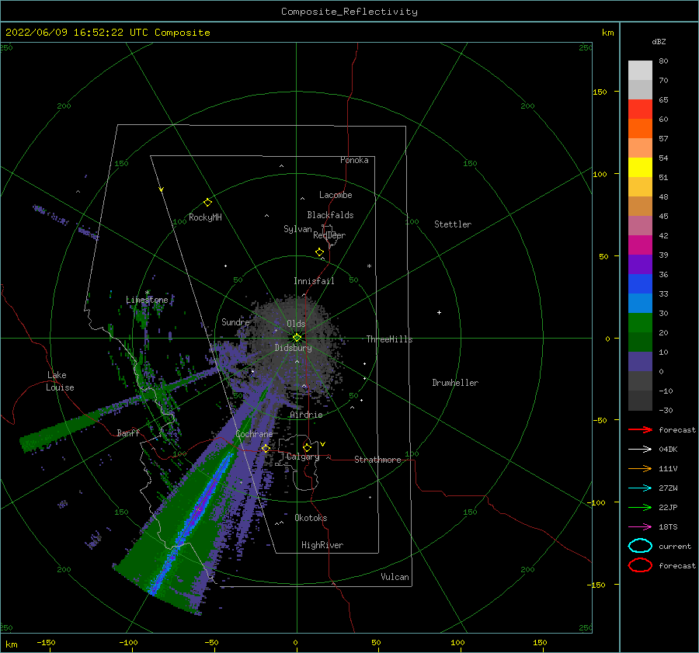The width and height of the screenshot is (699, 653).
Task: Click the 100 tick on right km axis
Action: (600, 174)
